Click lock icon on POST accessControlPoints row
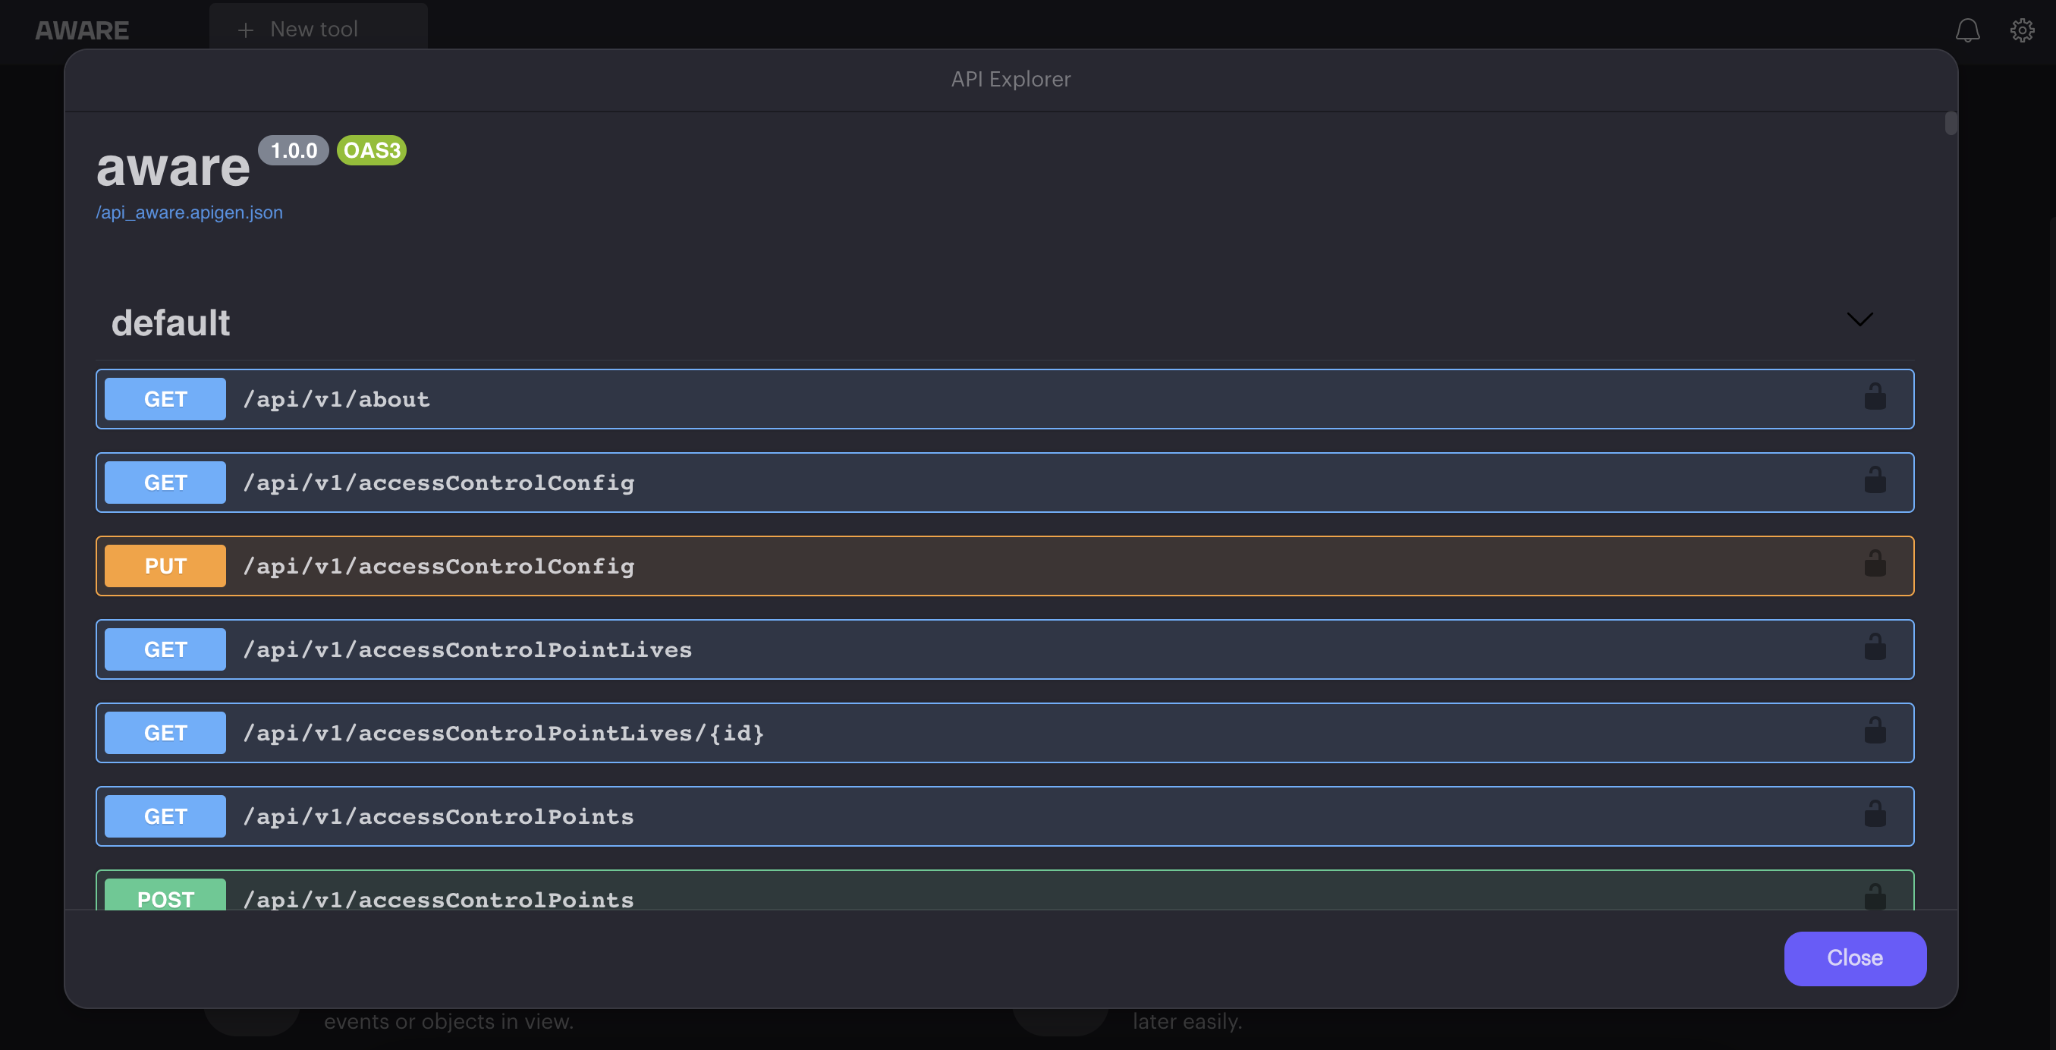The height and width of the screenshot is (1050, 2056). 1875,897
